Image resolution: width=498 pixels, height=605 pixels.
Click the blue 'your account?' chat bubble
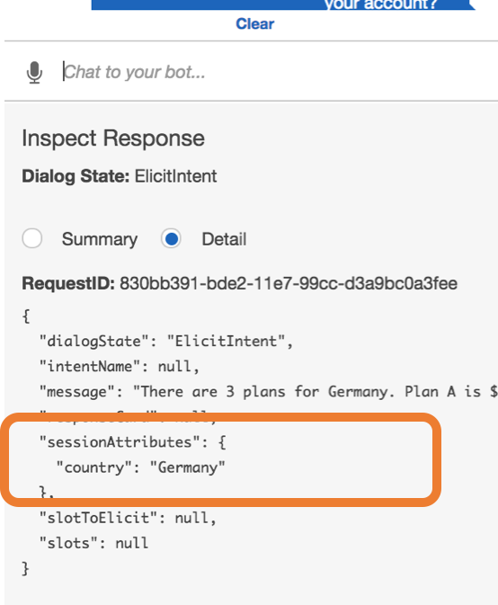pyautogui.click(x=283, y=4)
